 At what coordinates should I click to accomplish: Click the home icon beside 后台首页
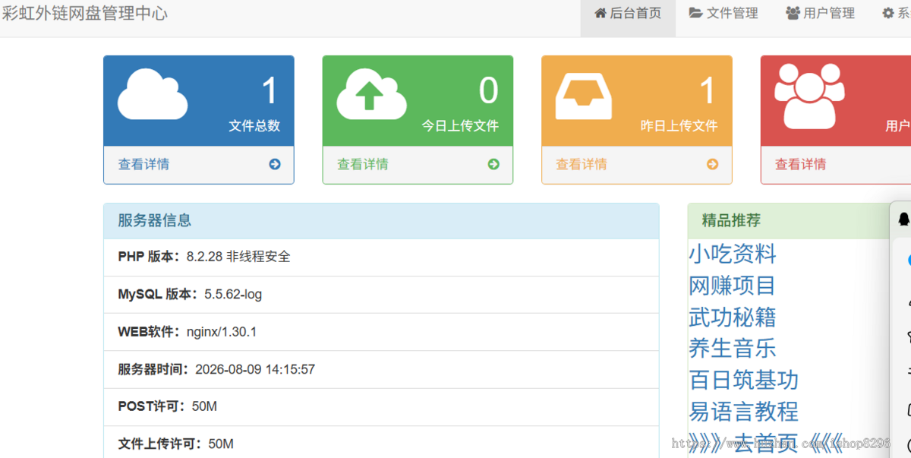pyautogui.click(x=601, y=13)
